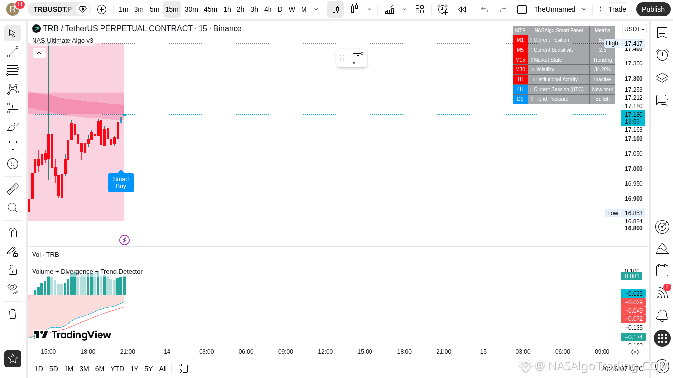Select the trend line drawing tool

click(13, 52)
